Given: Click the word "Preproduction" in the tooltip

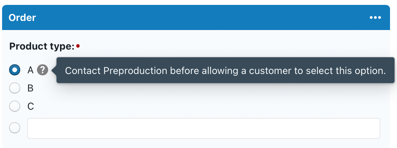Looking at the screenshot, I should tap(135, 71).
